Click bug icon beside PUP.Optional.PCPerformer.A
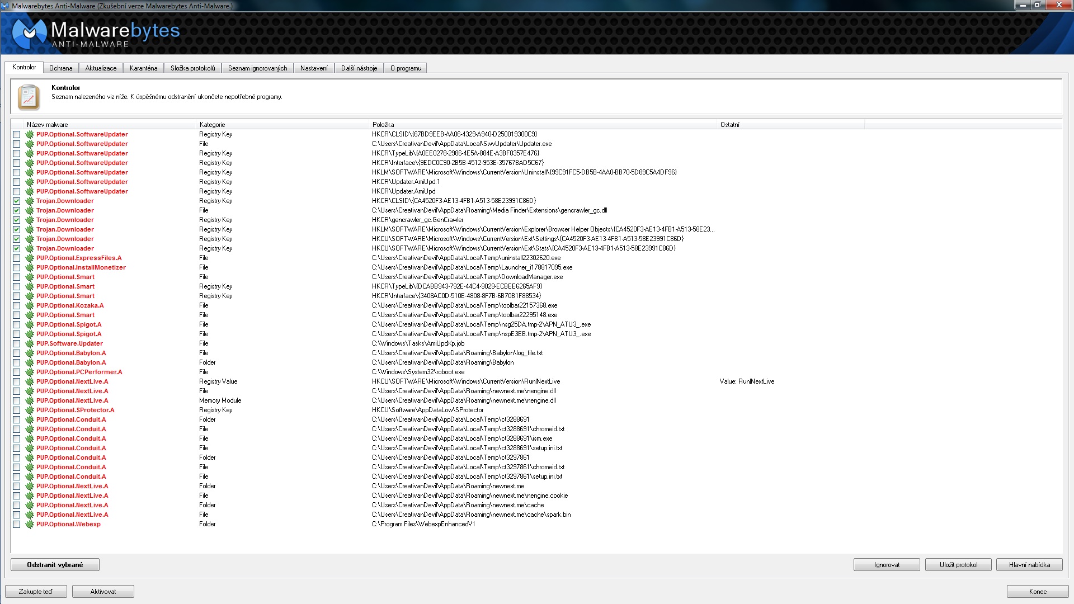This screenshot has height=604, width=1074. pos(30,372)
